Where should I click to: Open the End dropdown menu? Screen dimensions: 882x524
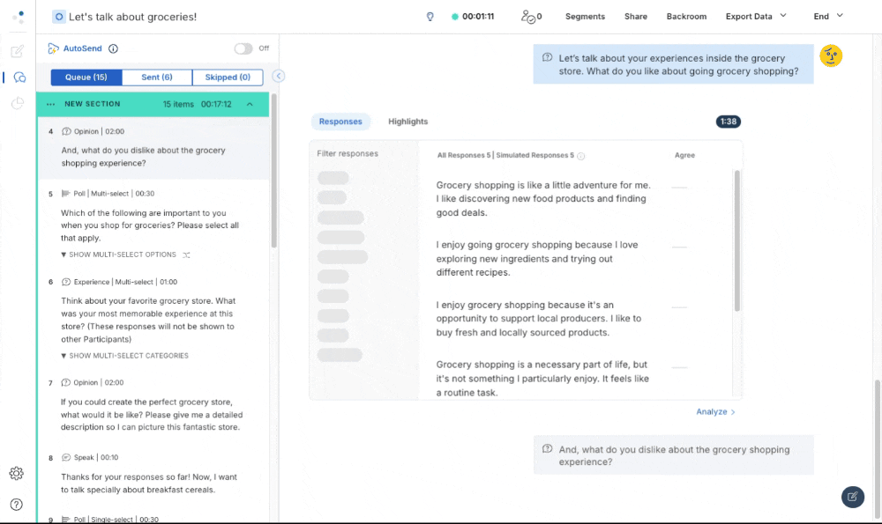tap(828, 16)
